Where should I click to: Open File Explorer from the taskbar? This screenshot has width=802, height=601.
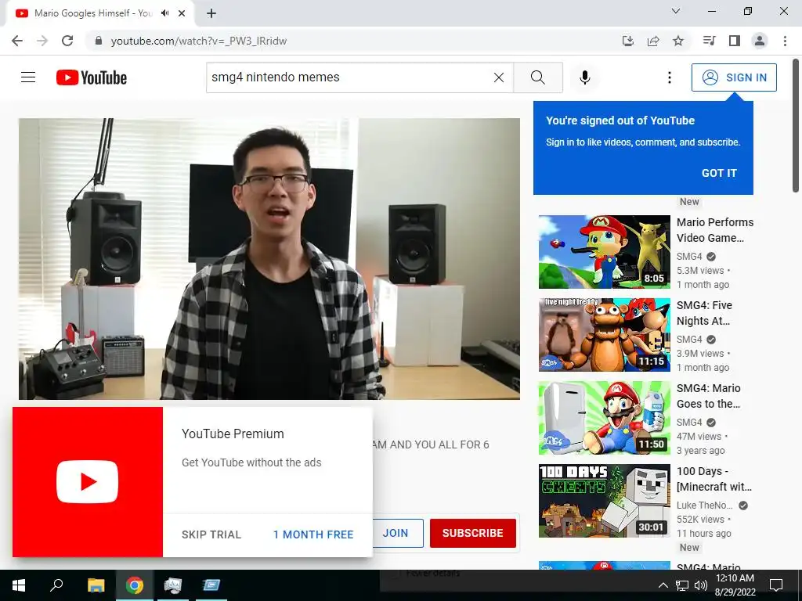pos(96,585)
